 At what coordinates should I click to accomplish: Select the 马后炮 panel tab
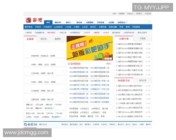(143, 38)
